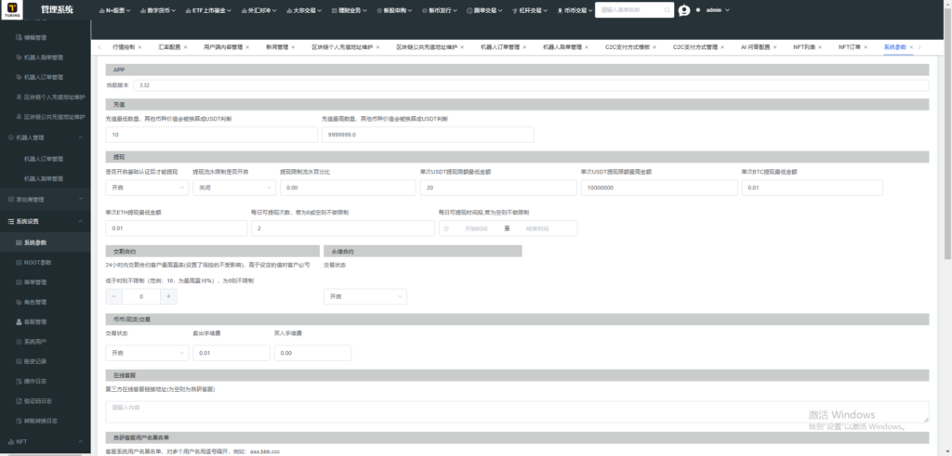
Task: Click the 转账转换日志 sidebar icon
Action: (19, 420)
